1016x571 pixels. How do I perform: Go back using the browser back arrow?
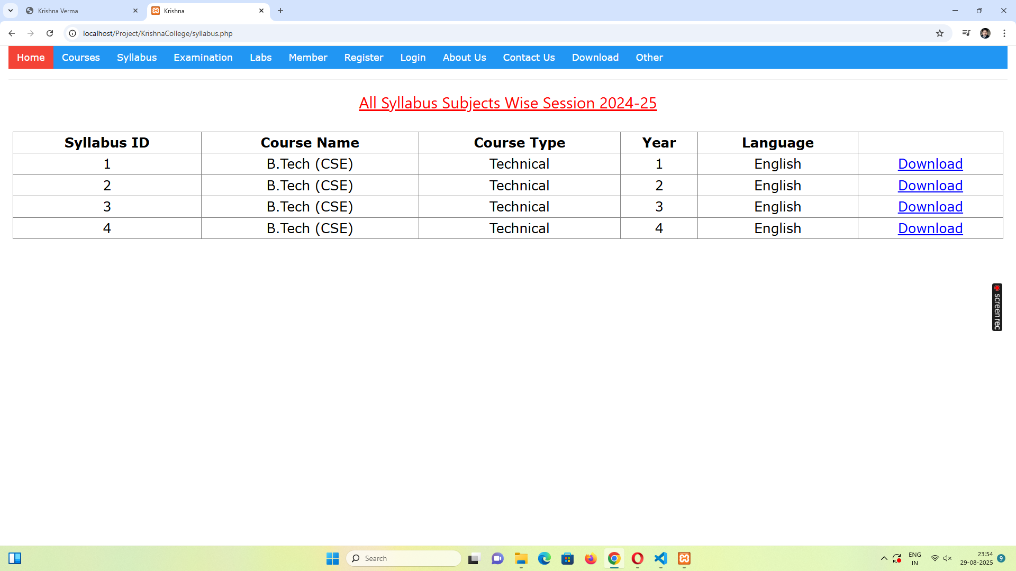[x=12, y=33]
